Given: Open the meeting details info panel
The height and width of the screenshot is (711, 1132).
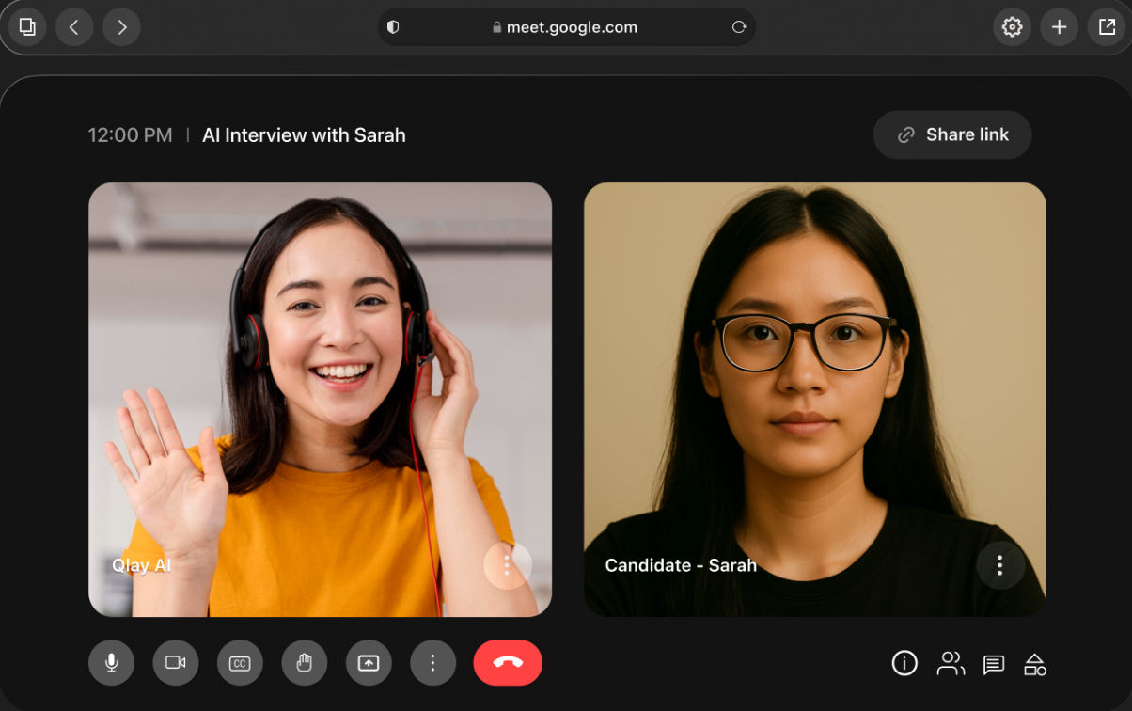Looking at the screenshot, I should [904, 663].
